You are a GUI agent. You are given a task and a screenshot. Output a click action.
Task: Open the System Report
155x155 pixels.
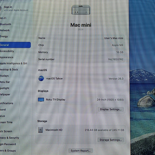80,151
